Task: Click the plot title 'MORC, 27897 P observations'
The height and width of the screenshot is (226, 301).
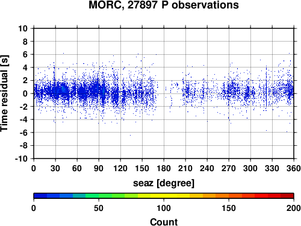Action: [164, 5]
